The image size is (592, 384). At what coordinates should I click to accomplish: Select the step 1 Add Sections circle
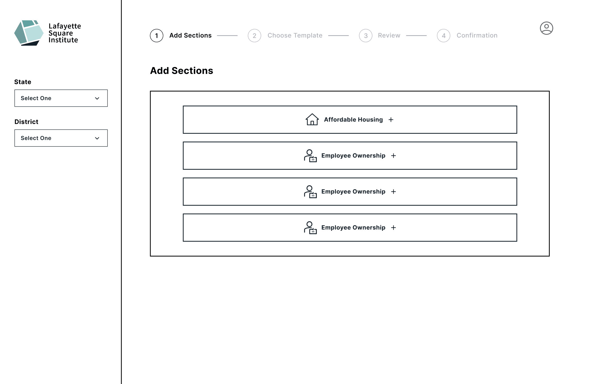point(157,36)
